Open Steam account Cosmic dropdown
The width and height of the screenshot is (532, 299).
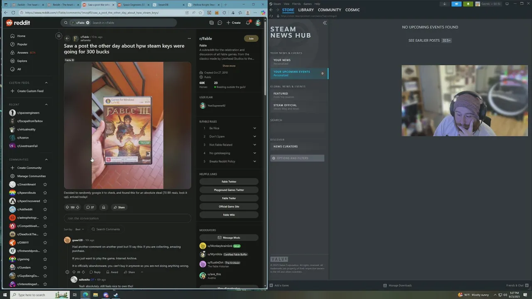[x=489, y=4]
